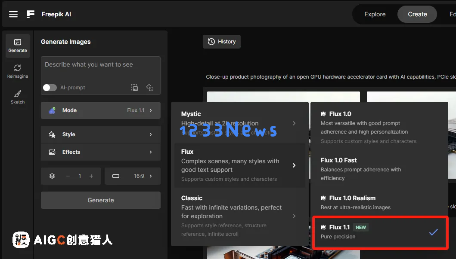
Task: Increase the image count
Action: [x=91, y=176]
